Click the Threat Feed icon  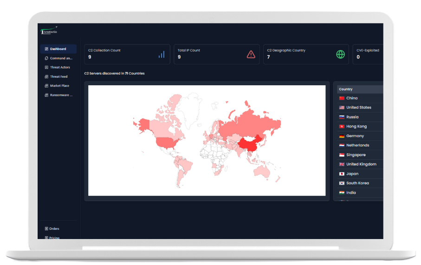(46, 76)
